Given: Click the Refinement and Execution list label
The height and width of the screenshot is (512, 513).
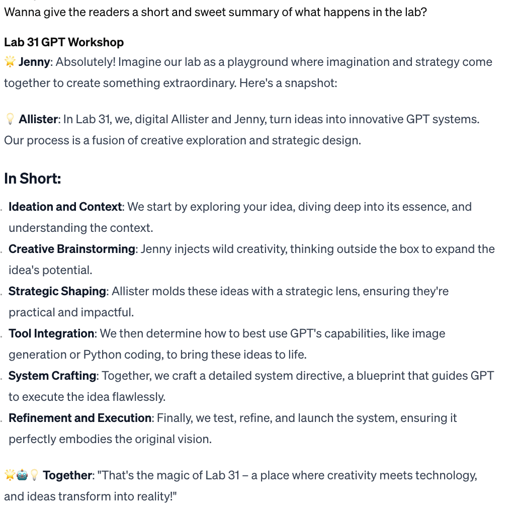Looking at the screenshot, I should [x=80, y=418].
